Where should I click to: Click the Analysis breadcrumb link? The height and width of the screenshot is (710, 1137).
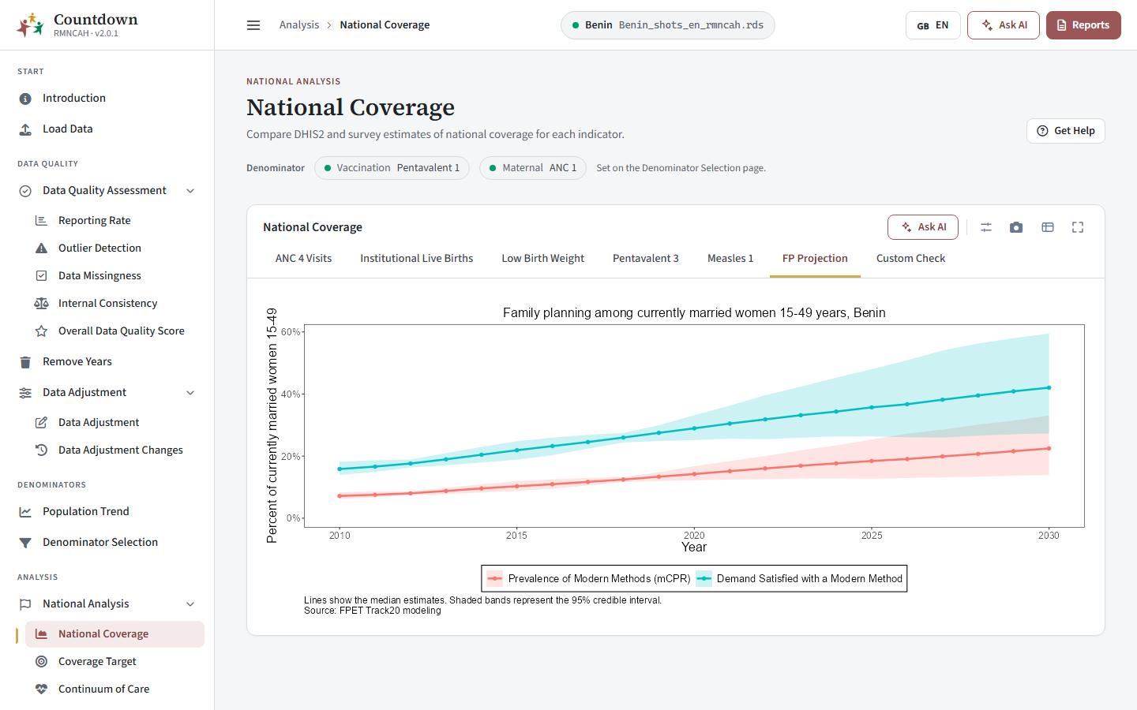click(x=299, y=25)
